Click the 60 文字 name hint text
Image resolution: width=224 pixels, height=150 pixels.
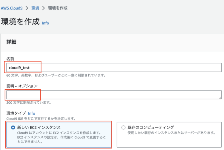click(x=56, y=75)
